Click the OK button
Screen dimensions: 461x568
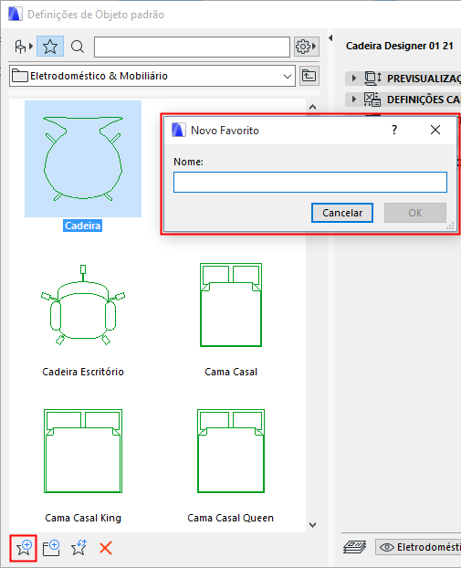tap(415, 213)
